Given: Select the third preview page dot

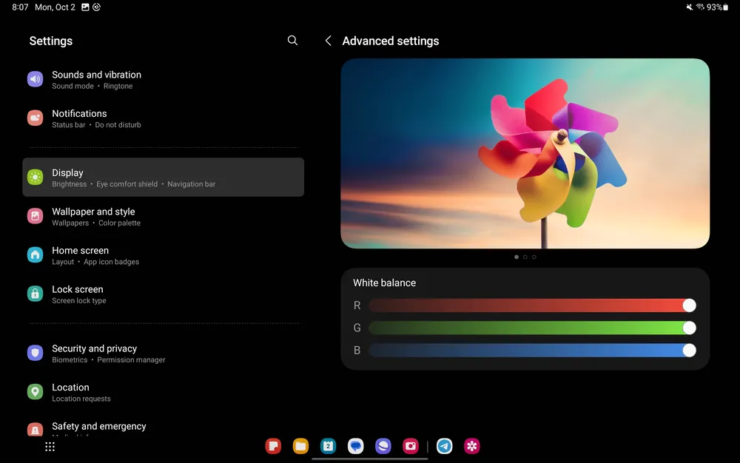Looking at the screenshot, I should [x=534, y=257].
